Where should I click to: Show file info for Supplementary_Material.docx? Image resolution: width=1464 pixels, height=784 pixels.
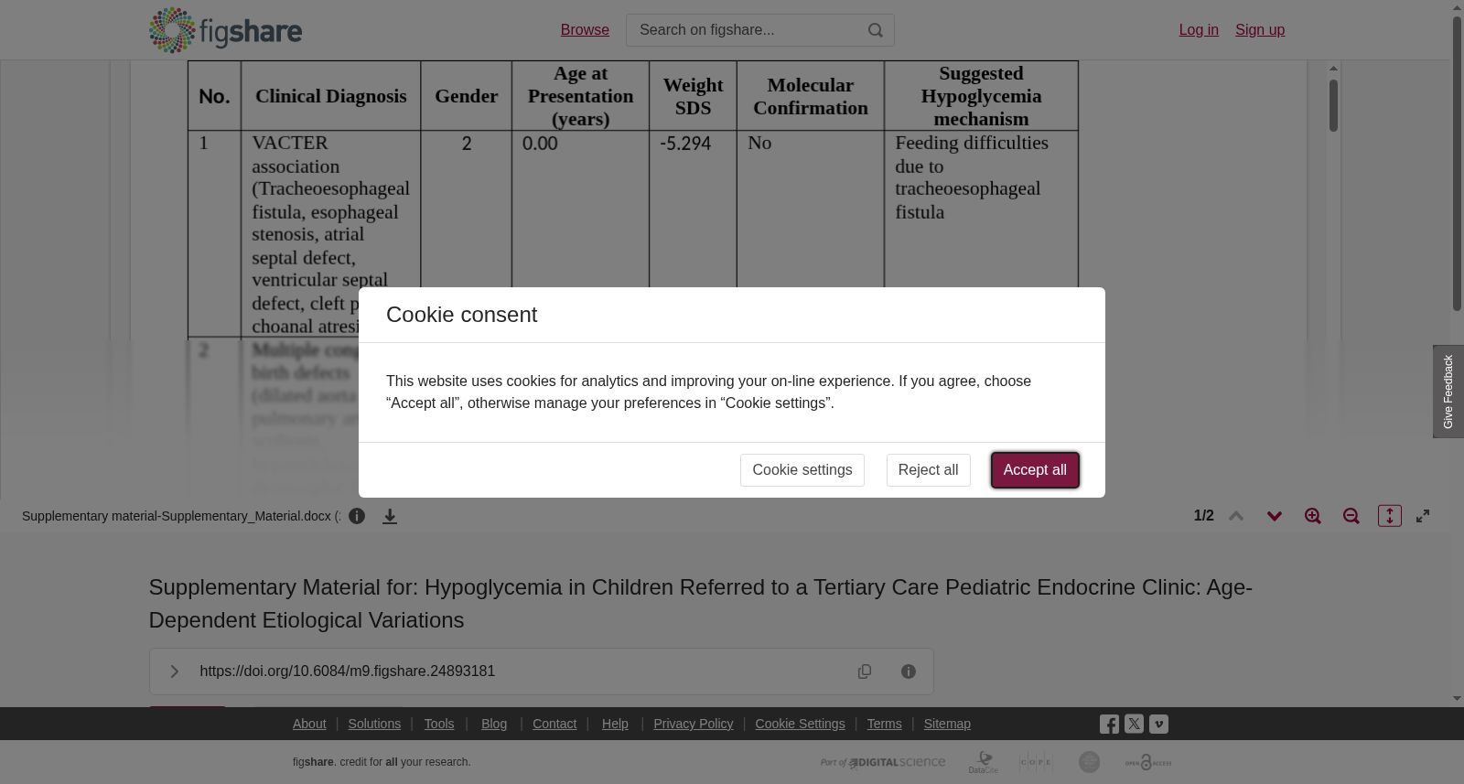pyautogui.click(x=357, y=516)
